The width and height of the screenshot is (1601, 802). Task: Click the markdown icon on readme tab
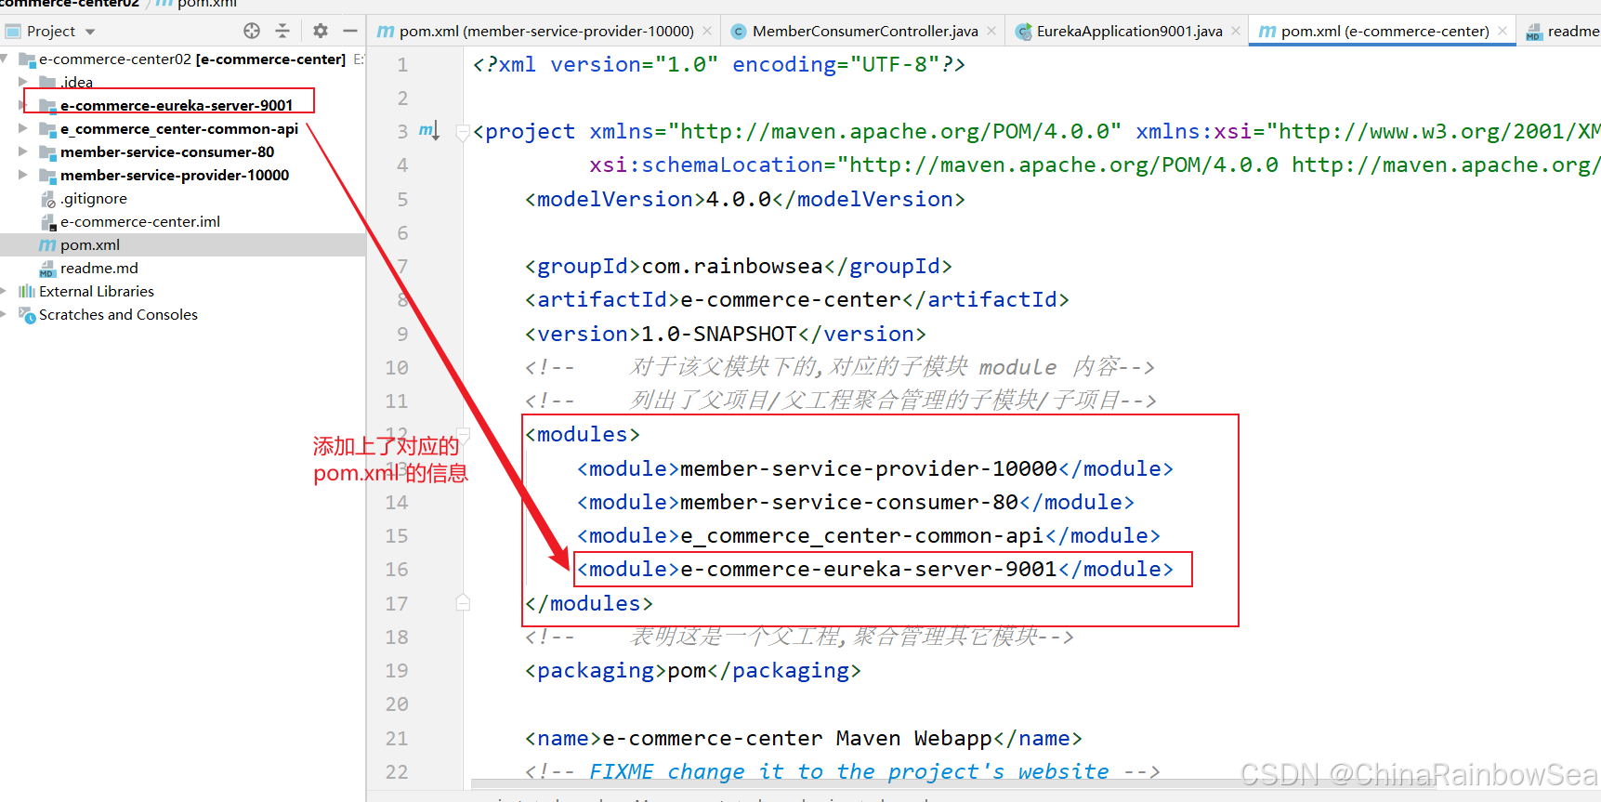tap(1534, 32)
